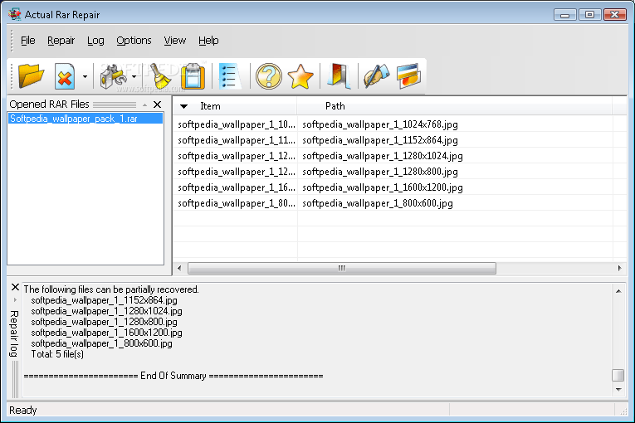Click the sort arrow in list header
Screen dimensions: 635x423
[x=183, y=106]
